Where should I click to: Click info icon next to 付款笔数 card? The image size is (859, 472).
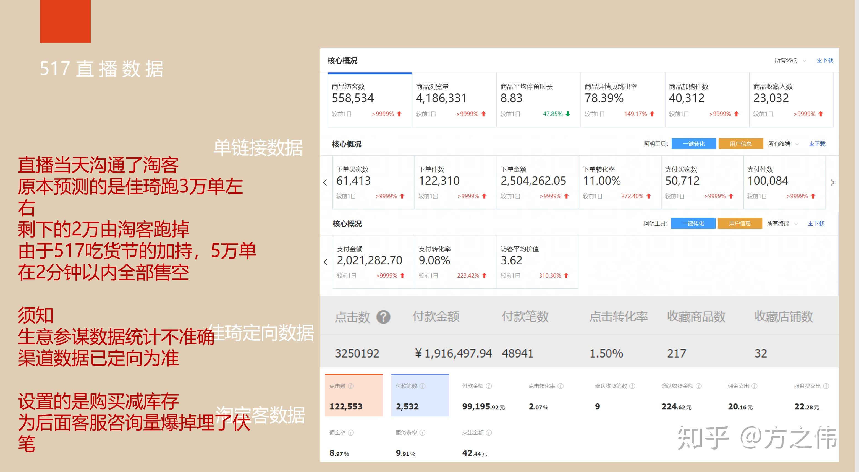pyautogui.click(x=423, y=386)
